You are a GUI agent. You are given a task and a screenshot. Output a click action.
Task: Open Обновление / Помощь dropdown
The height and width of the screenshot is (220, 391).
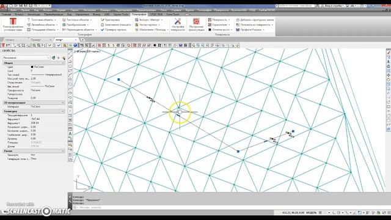(x=152, y=30)
